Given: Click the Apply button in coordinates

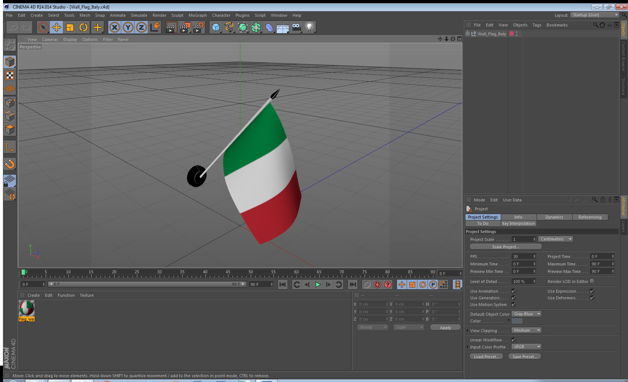Looking at the screenshot, I should (445, 328).
